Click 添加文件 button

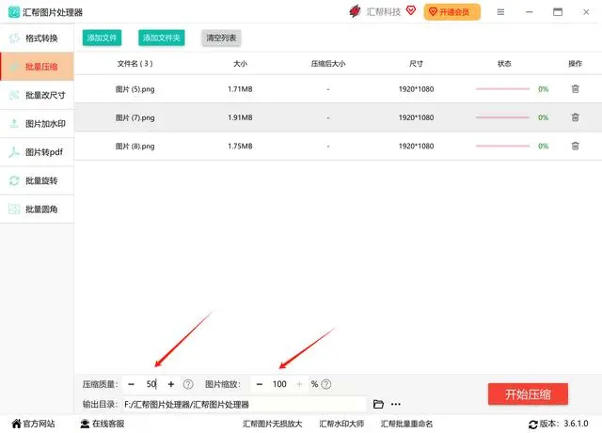pos(102,38)
